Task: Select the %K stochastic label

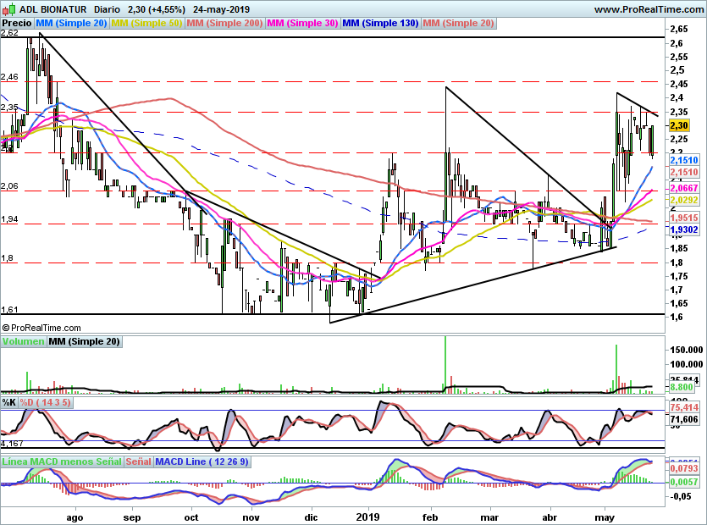Action: click(x=9, y=402)
